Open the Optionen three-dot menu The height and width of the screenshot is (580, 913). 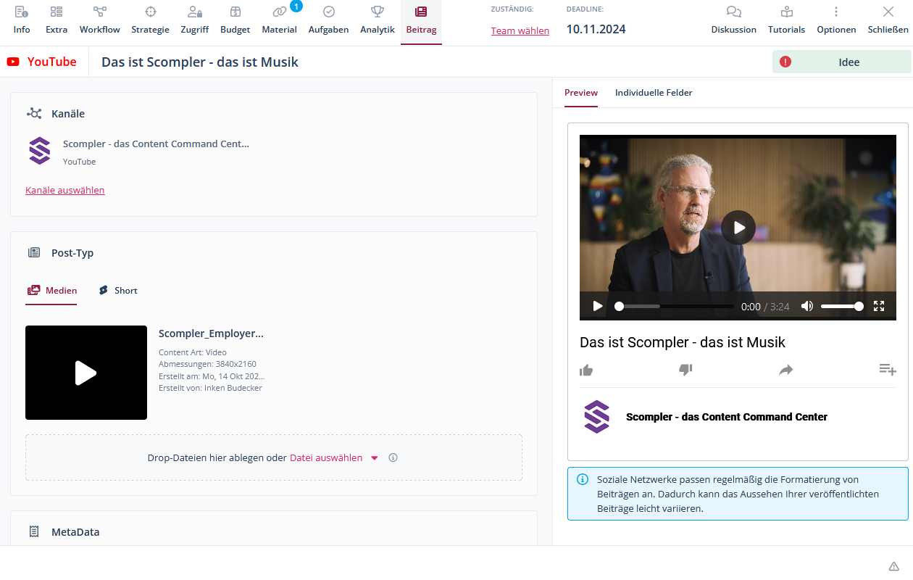pyautogui.click(x=836, y=12)
